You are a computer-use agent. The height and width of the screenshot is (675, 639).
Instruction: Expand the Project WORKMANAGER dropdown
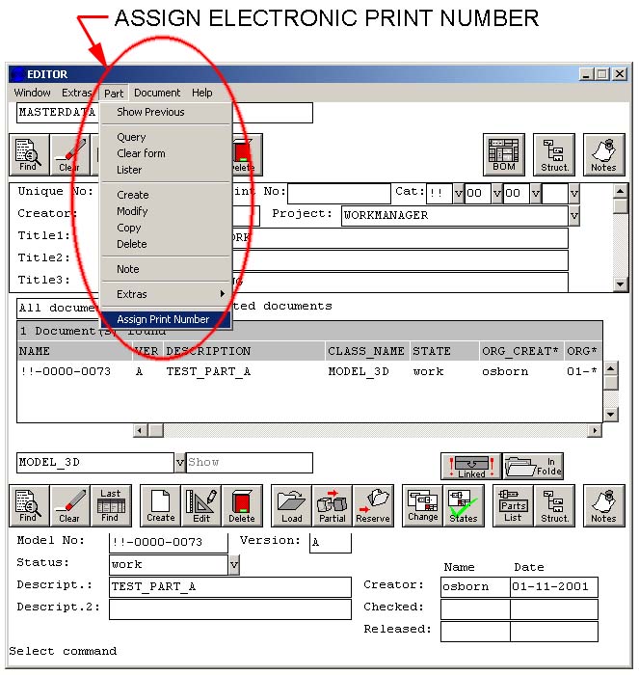pos(574,215)
